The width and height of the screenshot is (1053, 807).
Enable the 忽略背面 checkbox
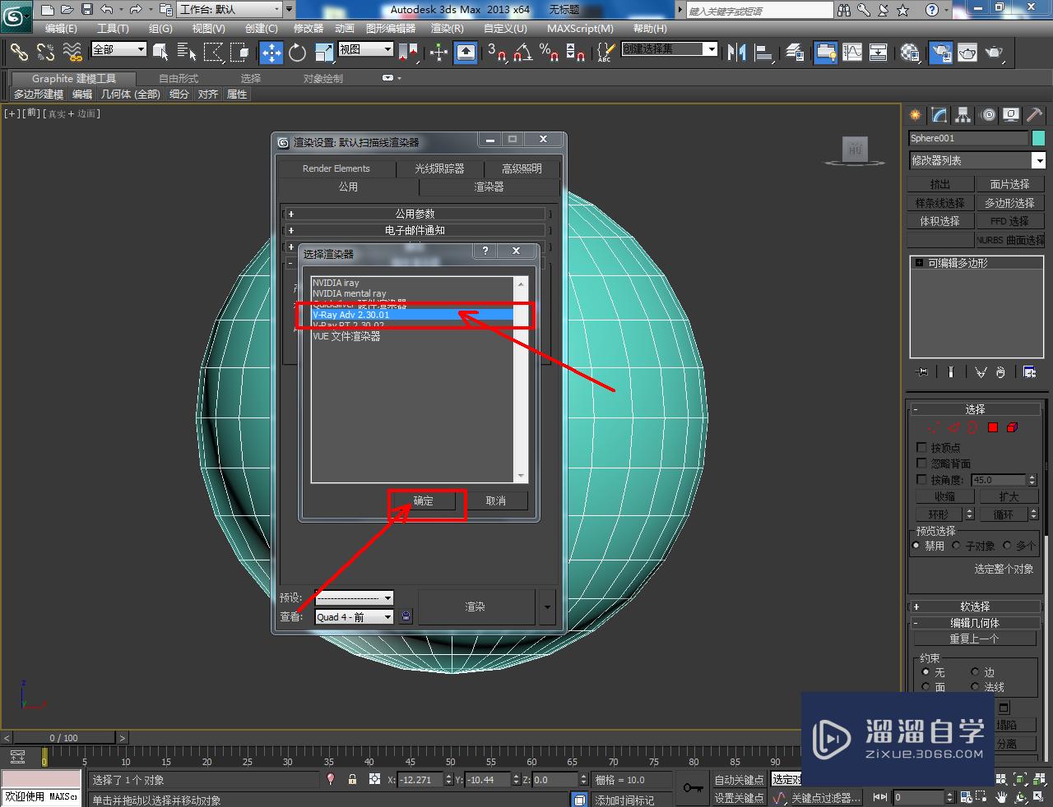tap(921, 463)
